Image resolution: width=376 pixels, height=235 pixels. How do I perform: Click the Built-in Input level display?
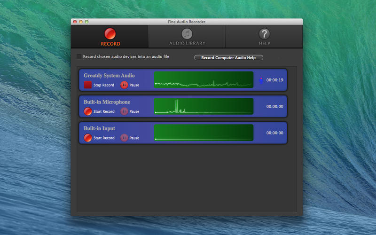[204, 133]
